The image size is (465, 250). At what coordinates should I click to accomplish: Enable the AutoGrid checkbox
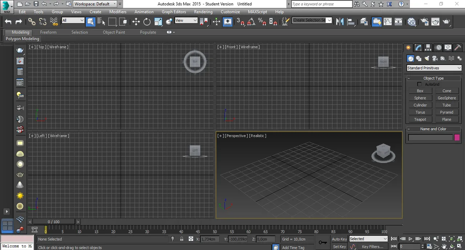[420, 84]
